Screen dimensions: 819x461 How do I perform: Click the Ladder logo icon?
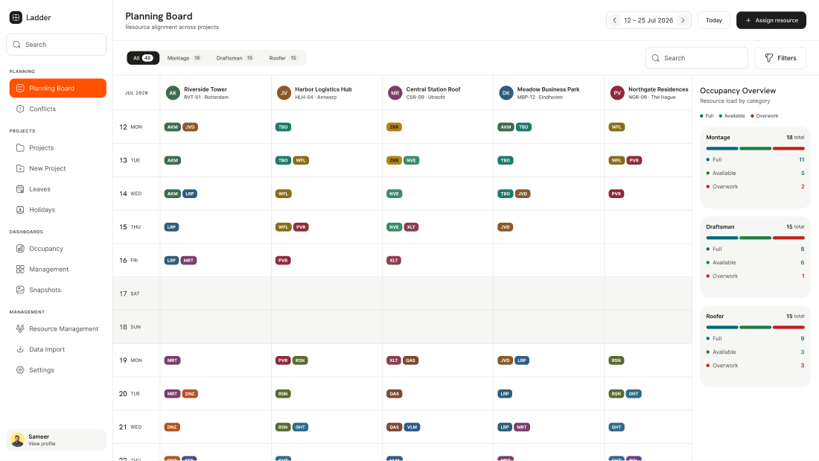[16, 17]
